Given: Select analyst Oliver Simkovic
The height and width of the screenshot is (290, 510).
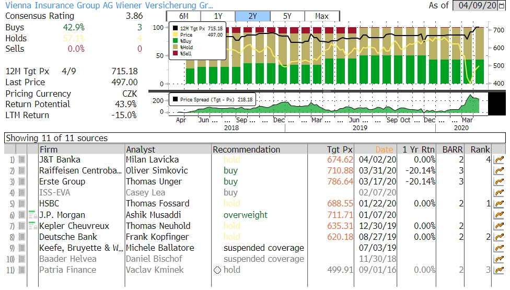Looking at the screenshot, I should point(157,171).
